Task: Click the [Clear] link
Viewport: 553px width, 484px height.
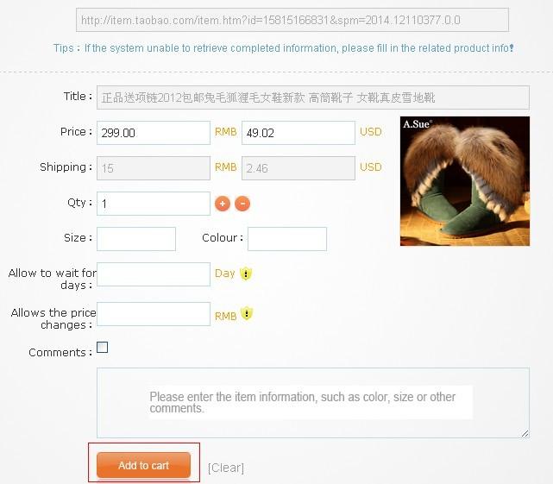Action: click(226, 468)
